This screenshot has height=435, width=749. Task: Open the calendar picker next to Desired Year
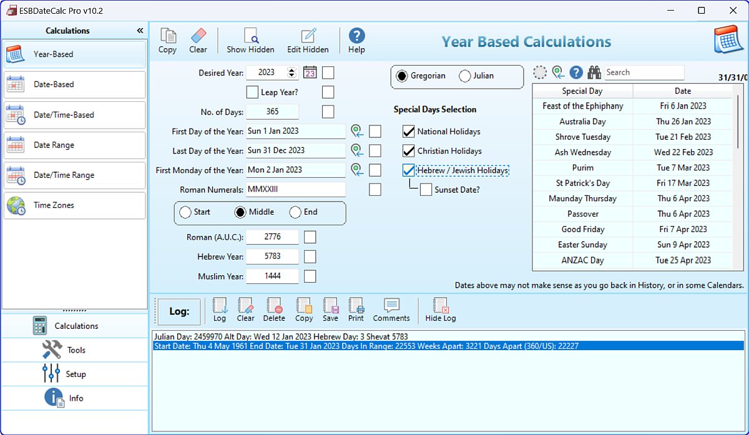point(310,73)
